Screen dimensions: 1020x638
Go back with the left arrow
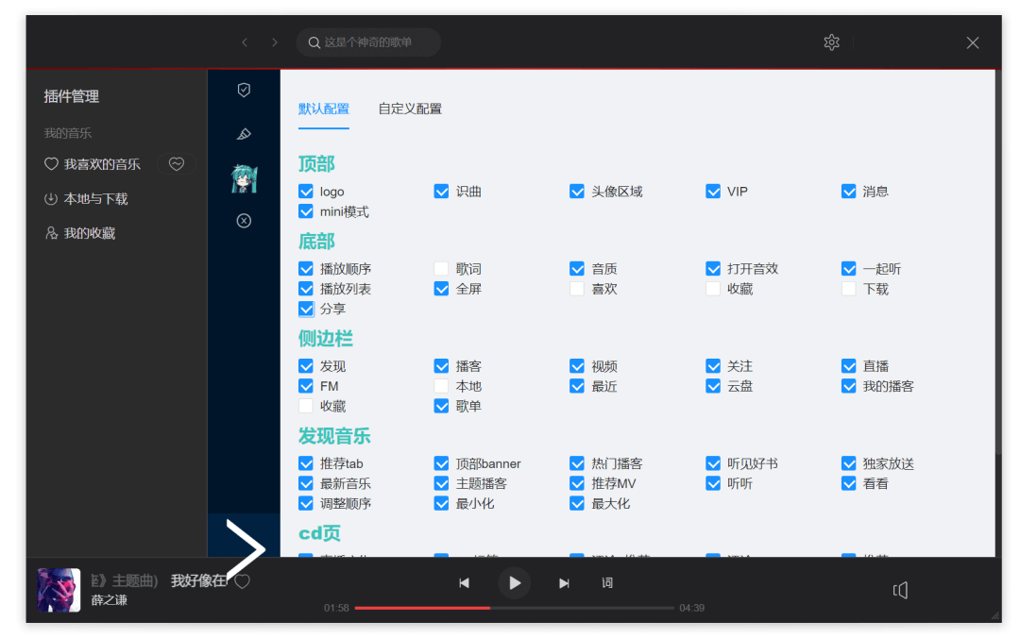[x=245, y=42]
